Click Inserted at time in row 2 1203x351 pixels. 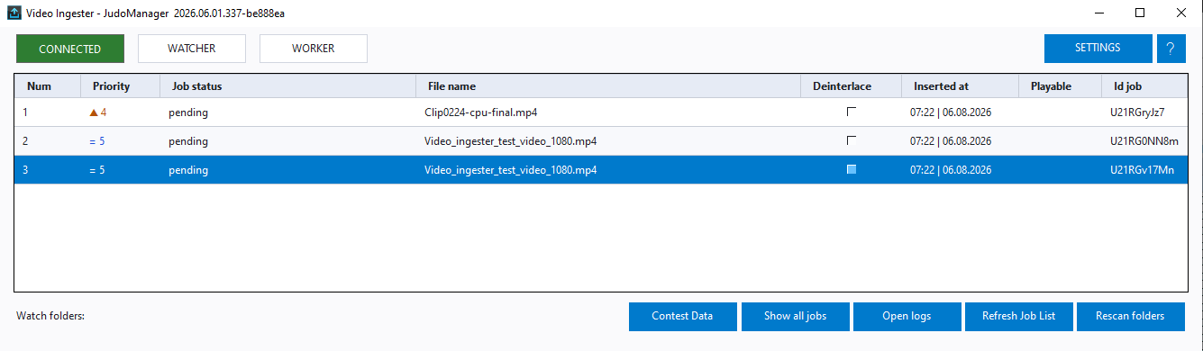point(951,141)
